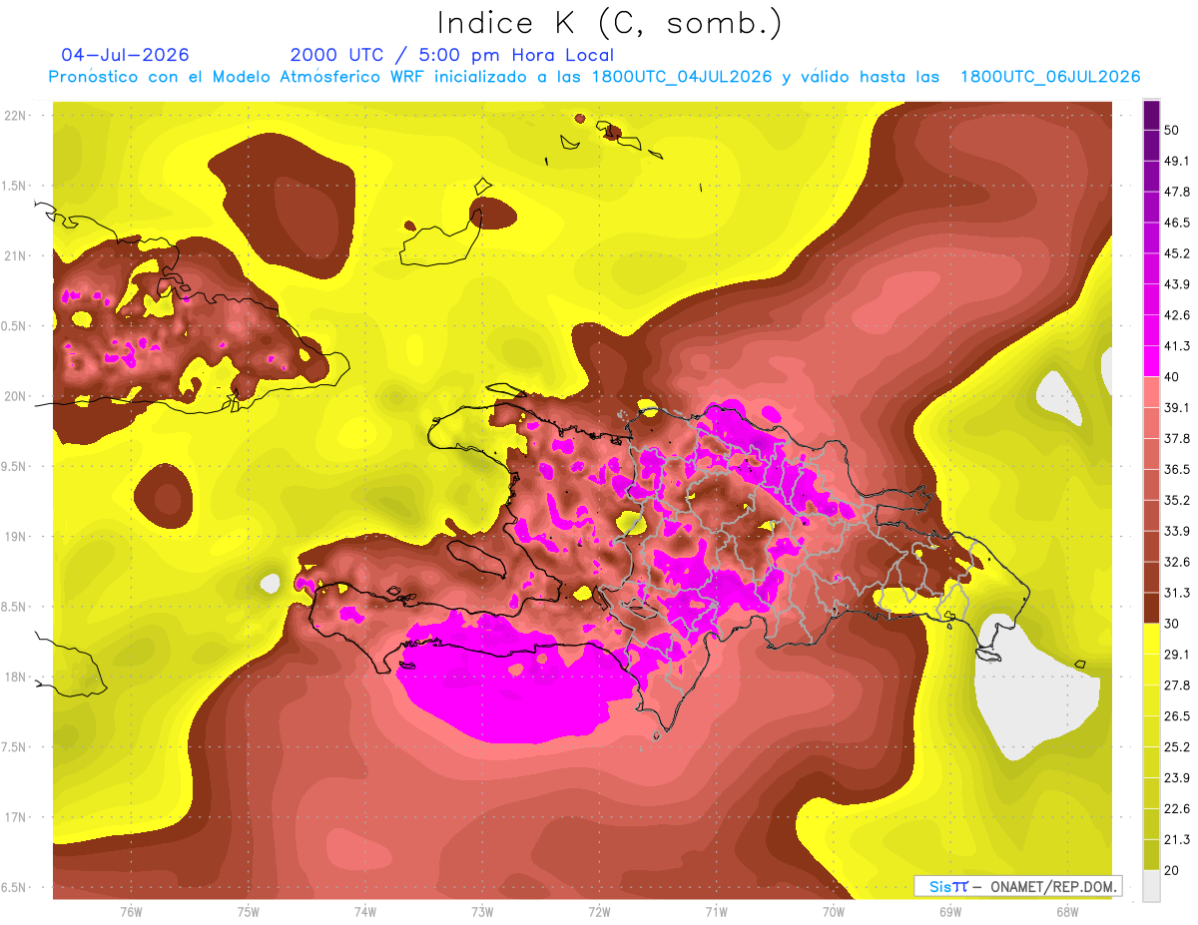Click the "2000 UTC / 5:00 pm Hora Local" text

pyautogui.click(x=452, y=55)
